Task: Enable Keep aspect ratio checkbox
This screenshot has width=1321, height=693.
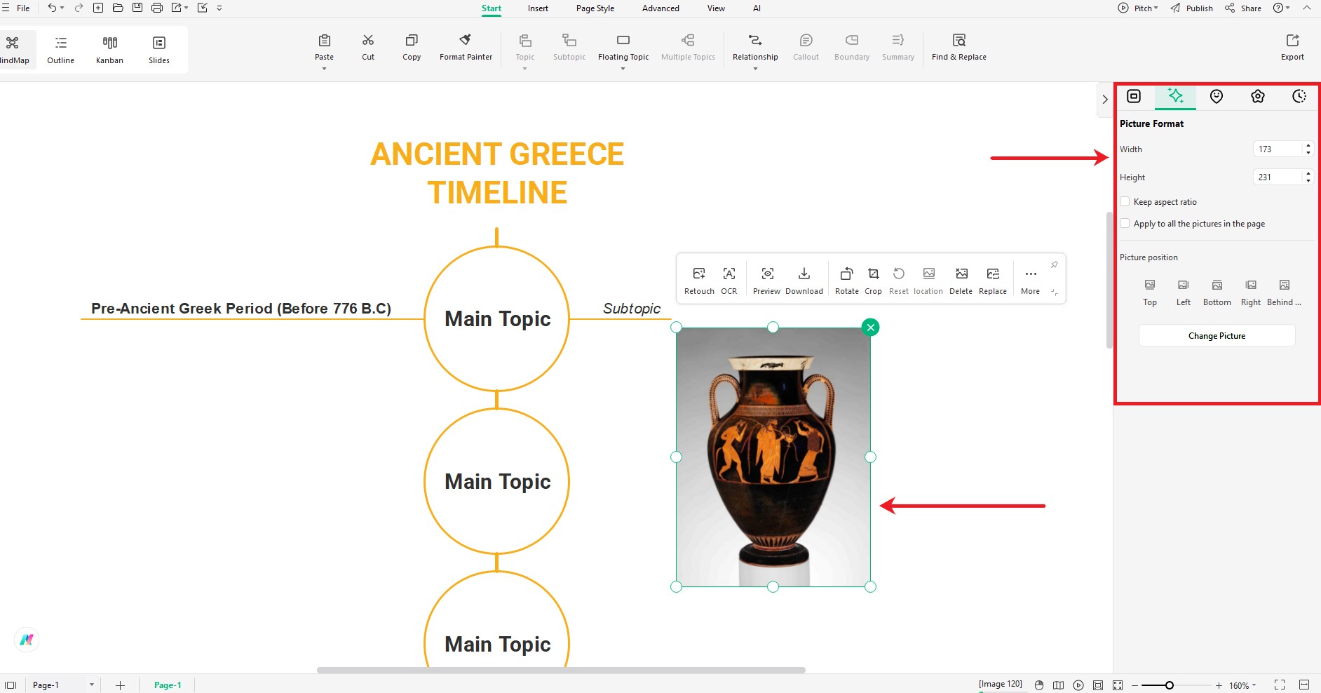Action: point(1125,201)
